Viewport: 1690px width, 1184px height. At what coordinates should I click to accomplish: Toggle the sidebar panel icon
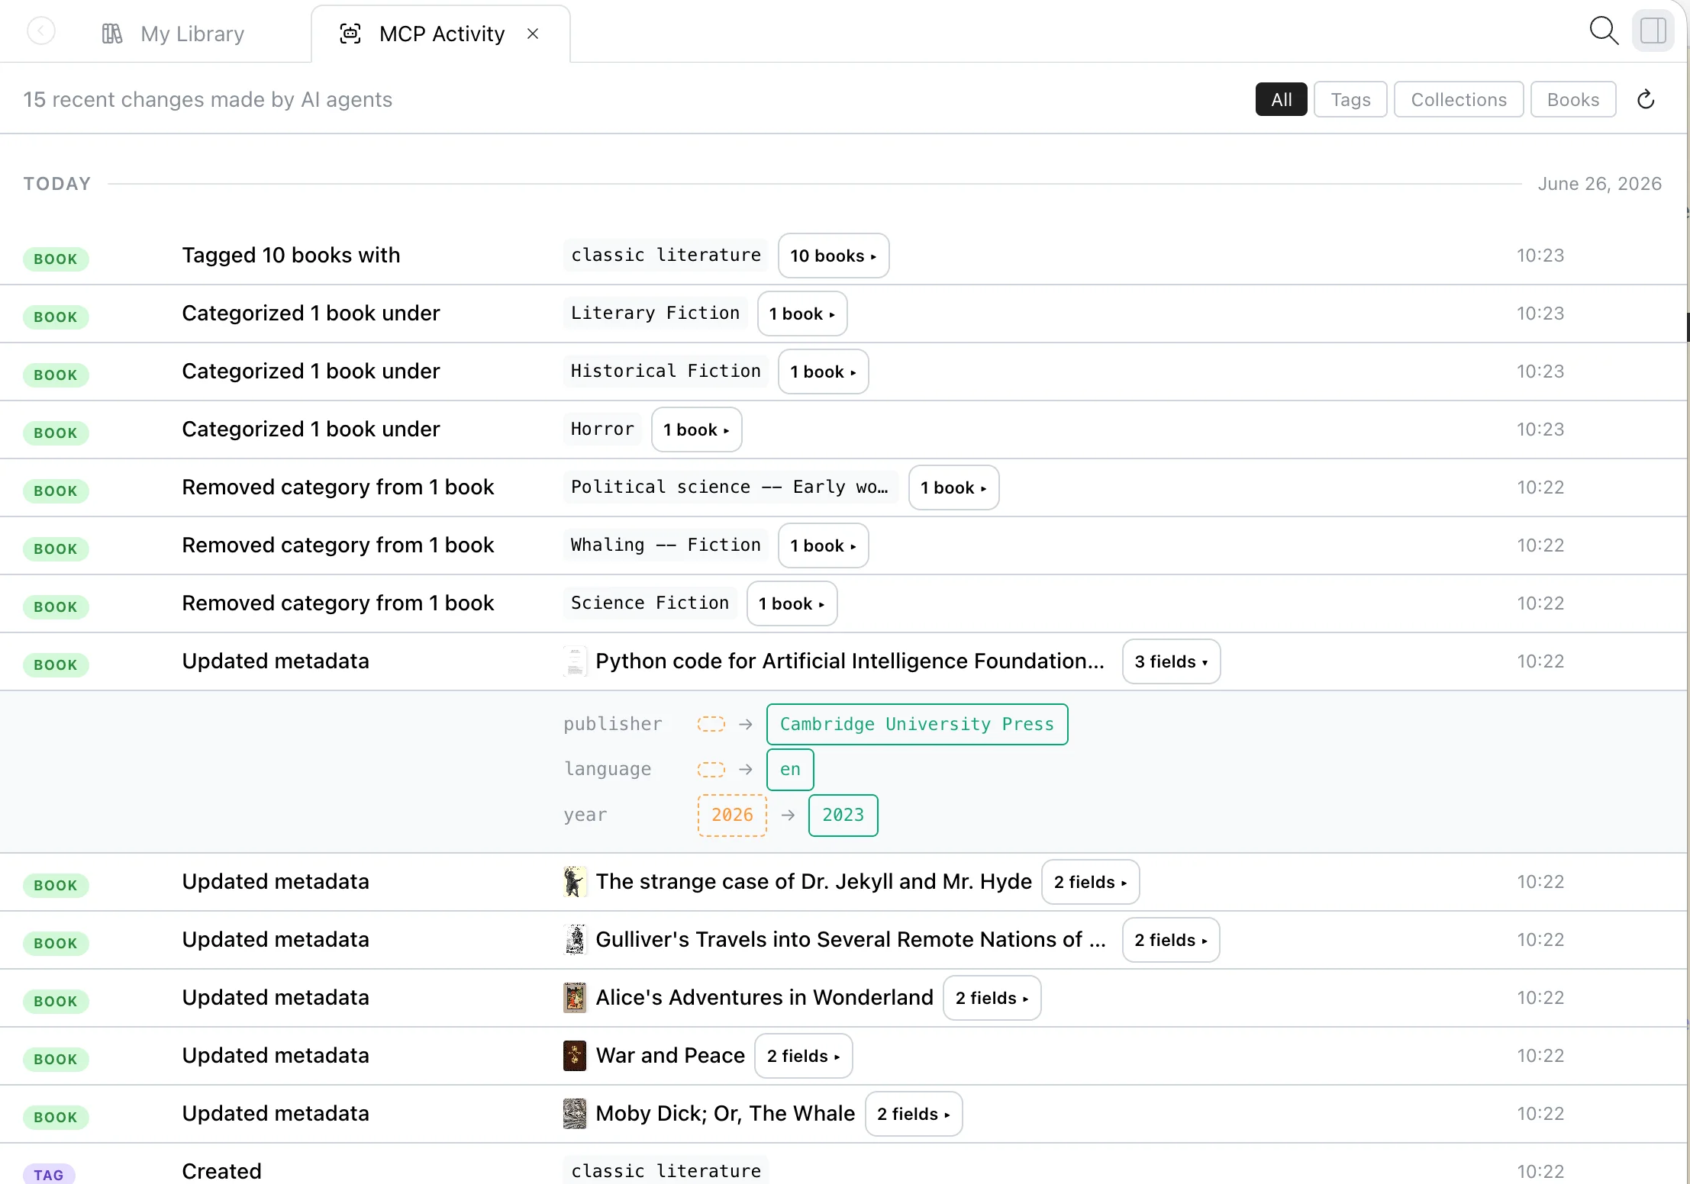1653,31
